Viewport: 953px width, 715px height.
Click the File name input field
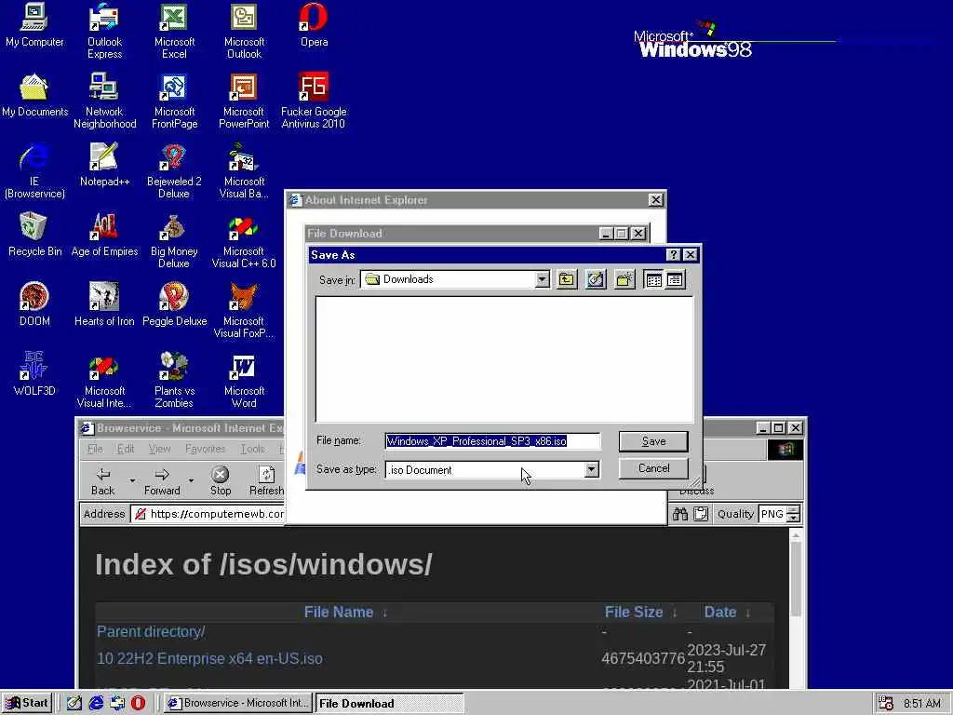pos(492,441)
